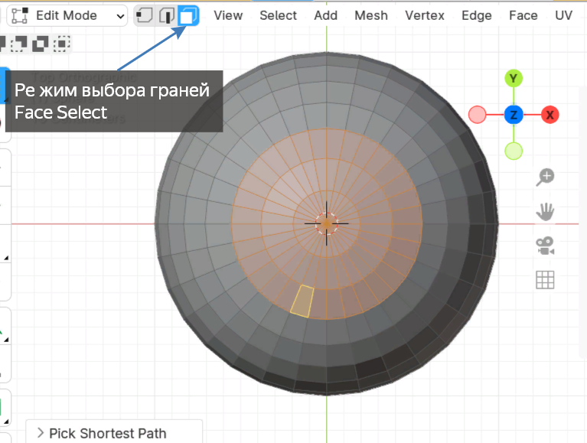Enable Vertex select mode
The height and width of the screenshot is (443, 587).
point(144,16)
